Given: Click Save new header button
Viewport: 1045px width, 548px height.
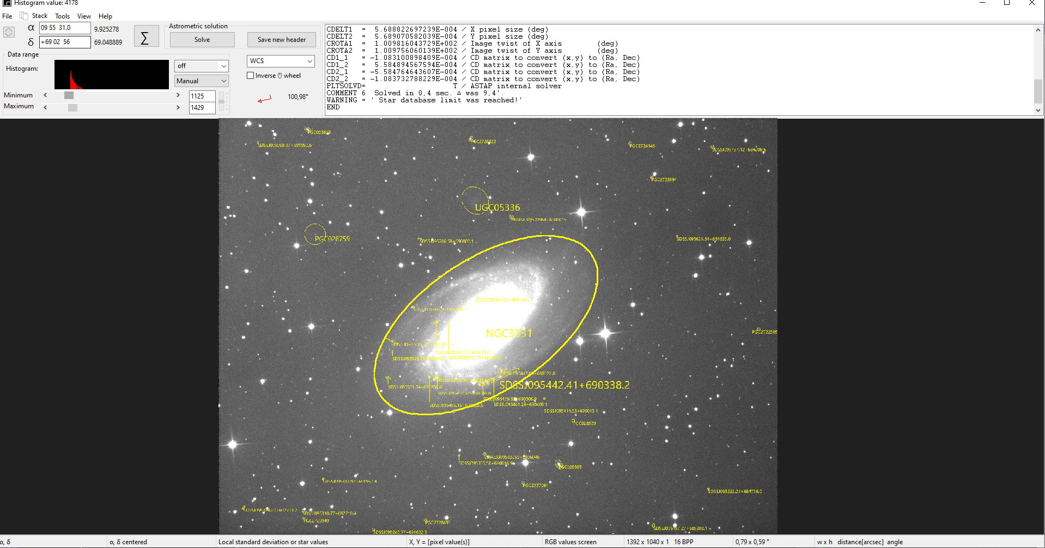Looking at the screenshot, I should pos(282,40).
